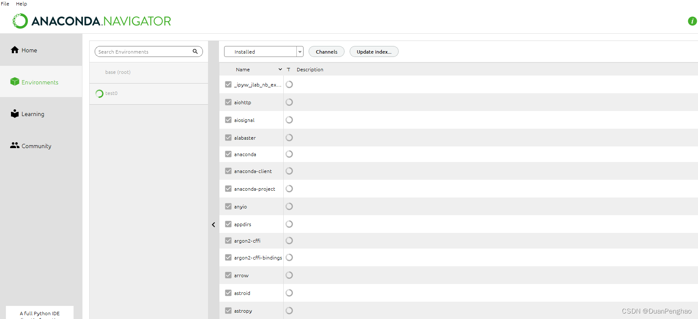Click the Update index... button
Screen dimensions: 698x319
pos(374,51)
